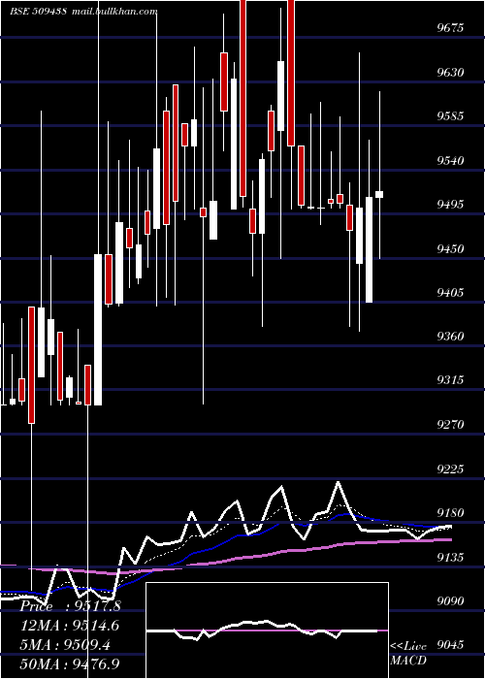The width and height of the screenshot is (485, 679).
Task: Click the 50MA : 9476.9 readout
Action: point(69,664)
